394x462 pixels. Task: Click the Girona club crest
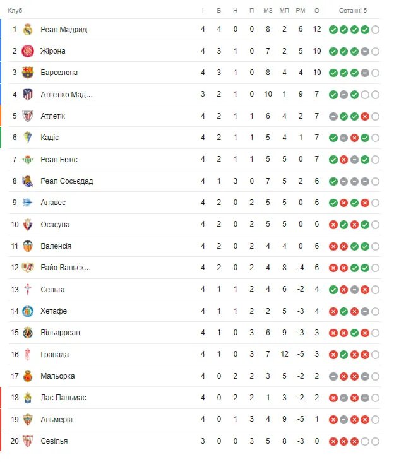(x=27, y=51)
